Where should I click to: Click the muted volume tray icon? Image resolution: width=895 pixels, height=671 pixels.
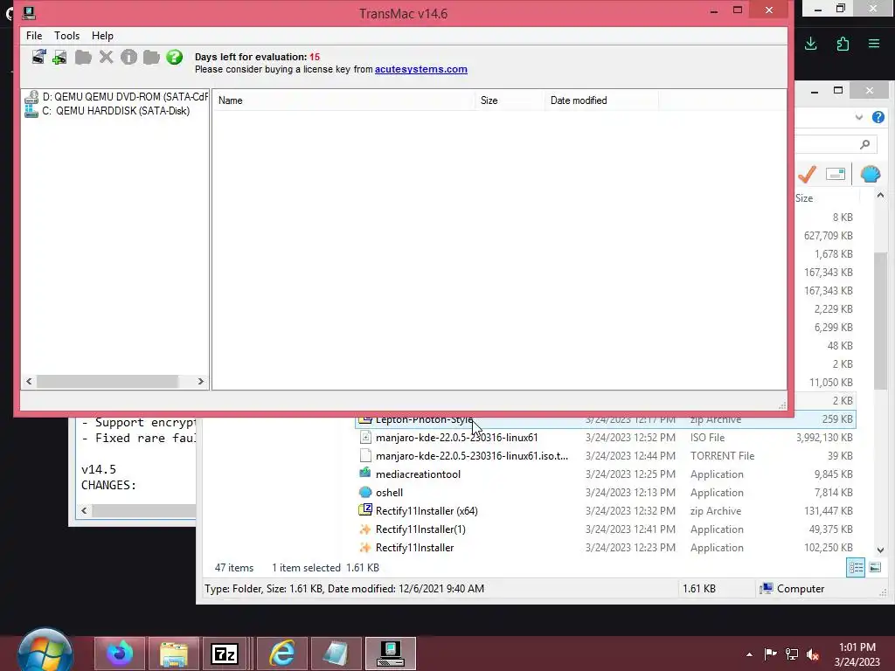pos(813,654)
